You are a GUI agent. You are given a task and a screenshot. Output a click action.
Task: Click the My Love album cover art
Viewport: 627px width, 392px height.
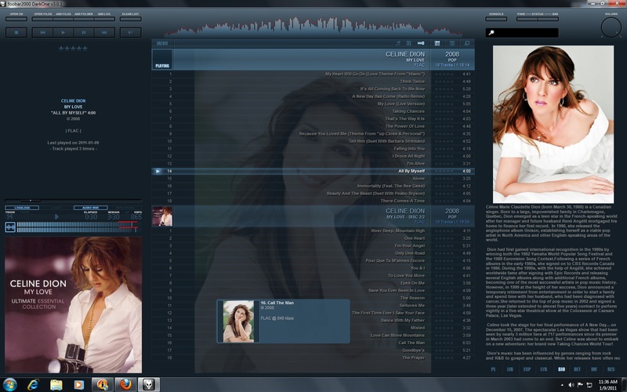(x=73, y=305)
